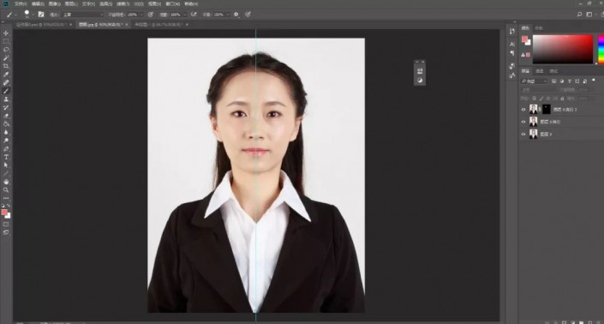Select the Zoom magnifier tool
The image size is (604, 324).
pyautogui.click(x=6, y=190)
